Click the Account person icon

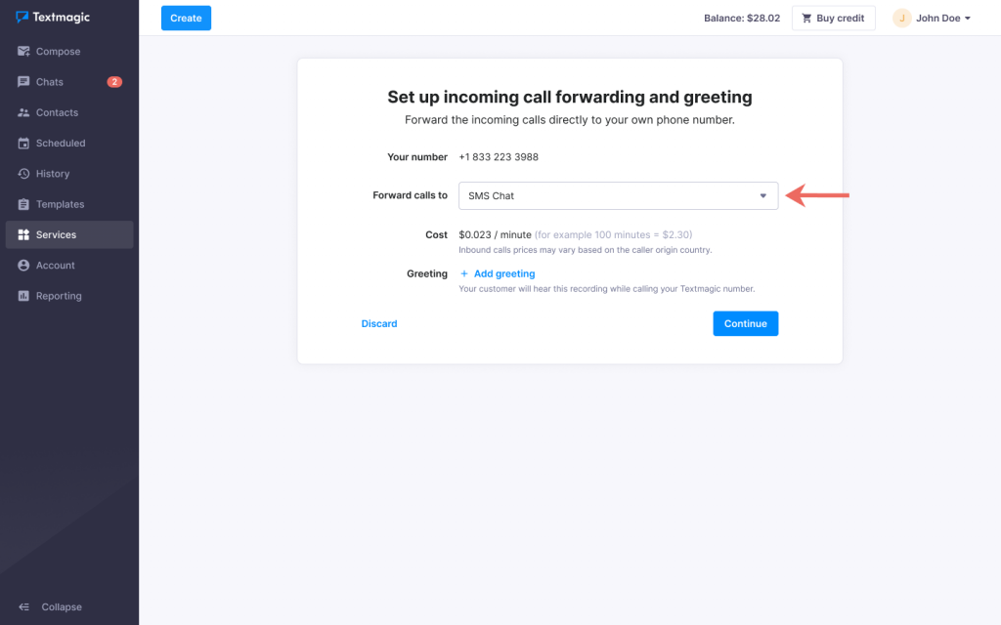[23, 266]
